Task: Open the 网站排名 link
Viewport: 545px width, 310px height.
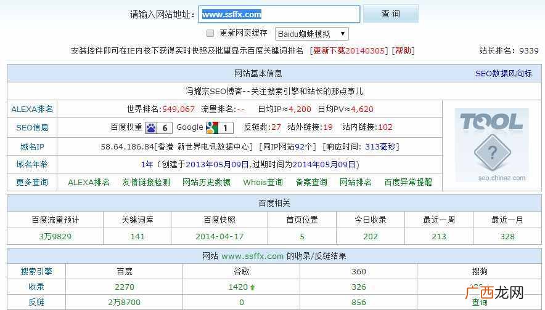Action: tap(356, 182)
